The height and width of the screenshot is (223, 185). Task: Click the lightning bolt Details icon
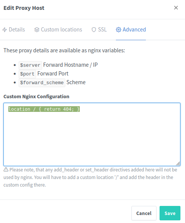tap(5, 30)
